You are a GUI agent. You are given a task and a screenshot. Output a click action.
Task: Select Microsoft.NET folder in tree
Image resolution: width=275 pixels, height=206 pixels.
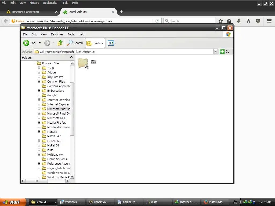pos(56,118)
